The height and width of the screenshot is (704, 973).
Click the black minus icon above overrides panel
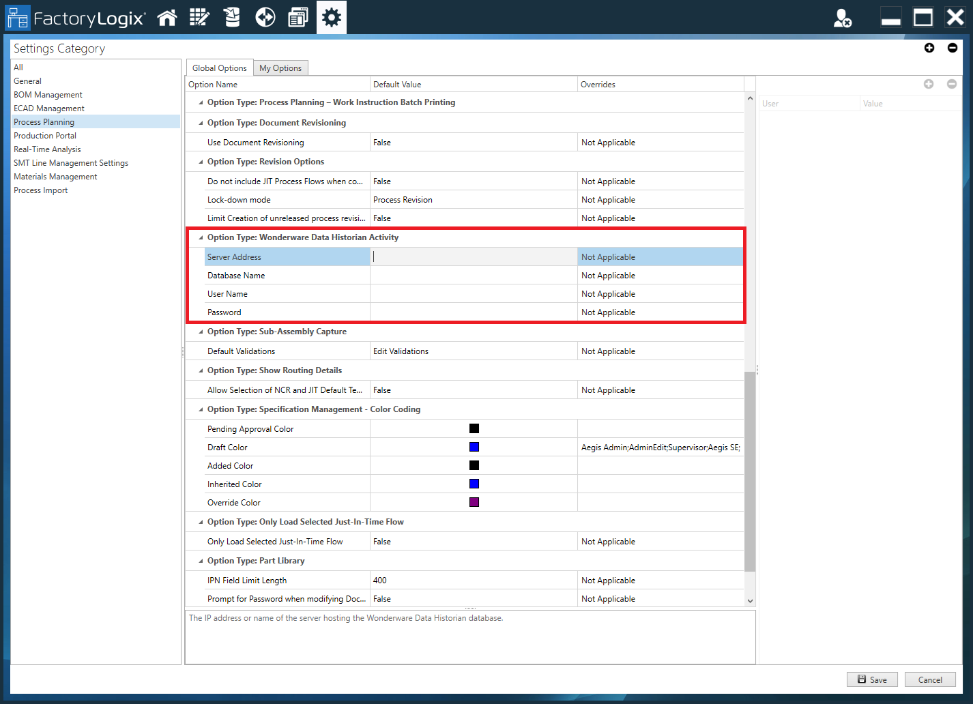(x=952, y=48)
